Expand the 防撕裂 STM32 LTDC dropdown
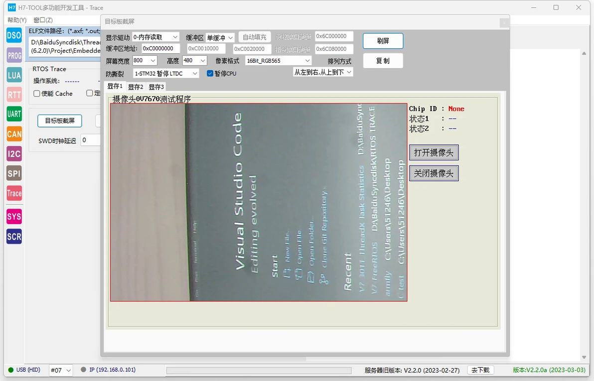The width and height of the screenshot is (594, 381). (166, 74)
